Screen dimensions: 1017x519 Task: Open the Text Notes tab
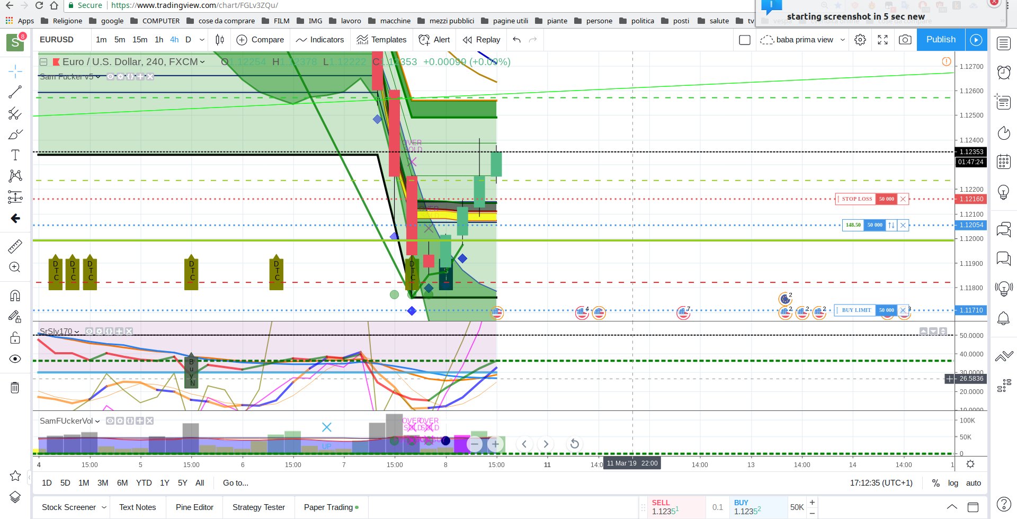(138, 507)
